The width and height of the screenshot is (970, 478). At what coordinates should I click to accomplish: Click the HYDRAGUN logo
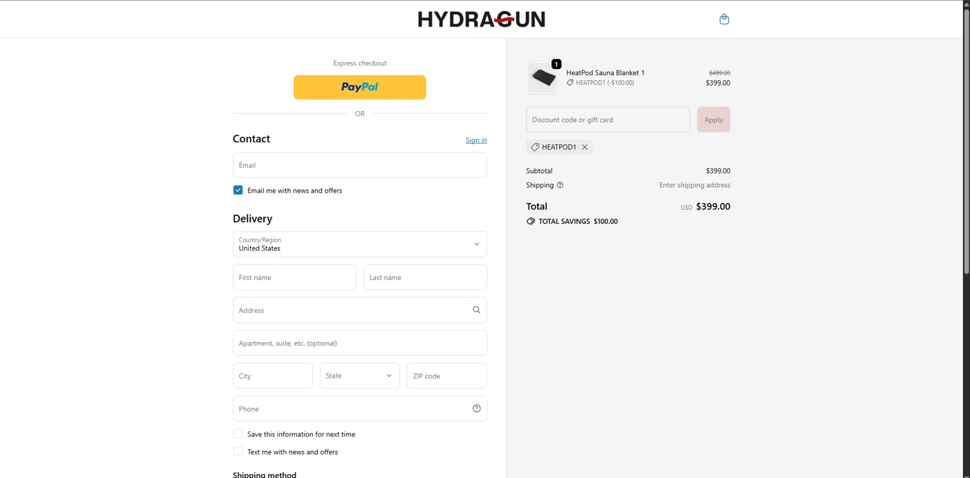click(482, 19)
